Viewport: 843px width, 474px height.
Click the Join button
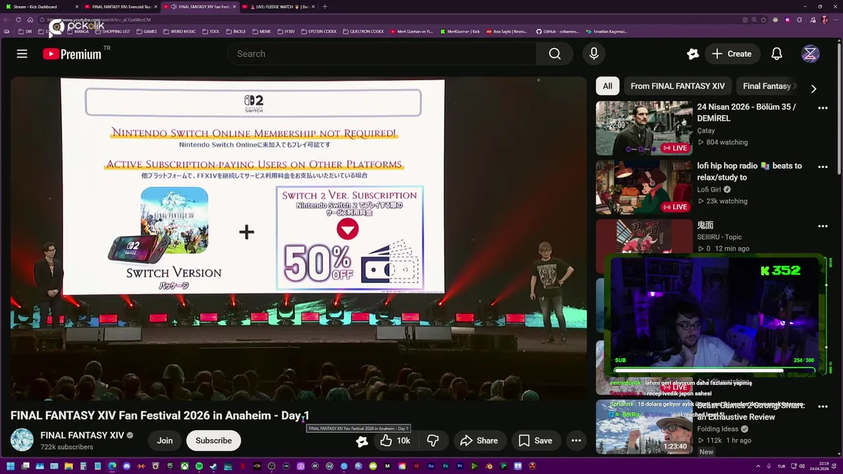point(165,440)
